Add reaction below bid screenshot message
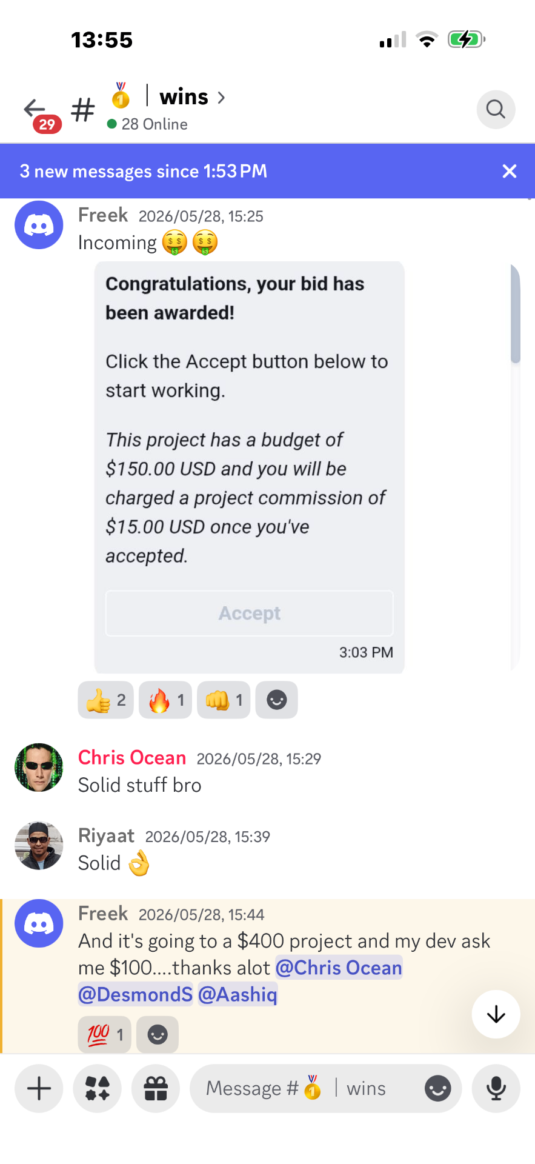535x1164 pixels. tap(276, 700)
